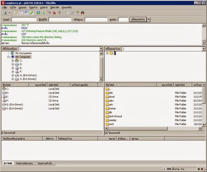
Task: Expand the J: (Ext-Drive2) tree node
Action: (13, 79)
